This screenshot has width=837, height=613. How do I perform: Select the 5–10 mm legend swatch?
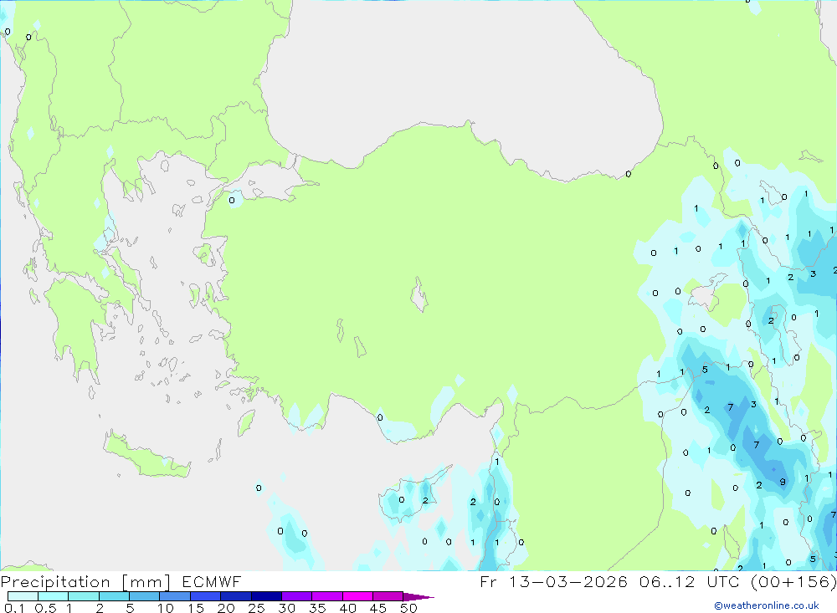[x=145, y=596]
